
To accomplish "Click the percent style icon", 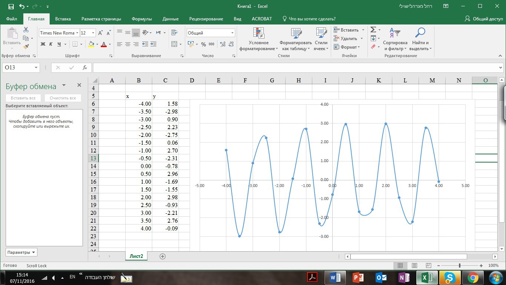I will 203,44.
